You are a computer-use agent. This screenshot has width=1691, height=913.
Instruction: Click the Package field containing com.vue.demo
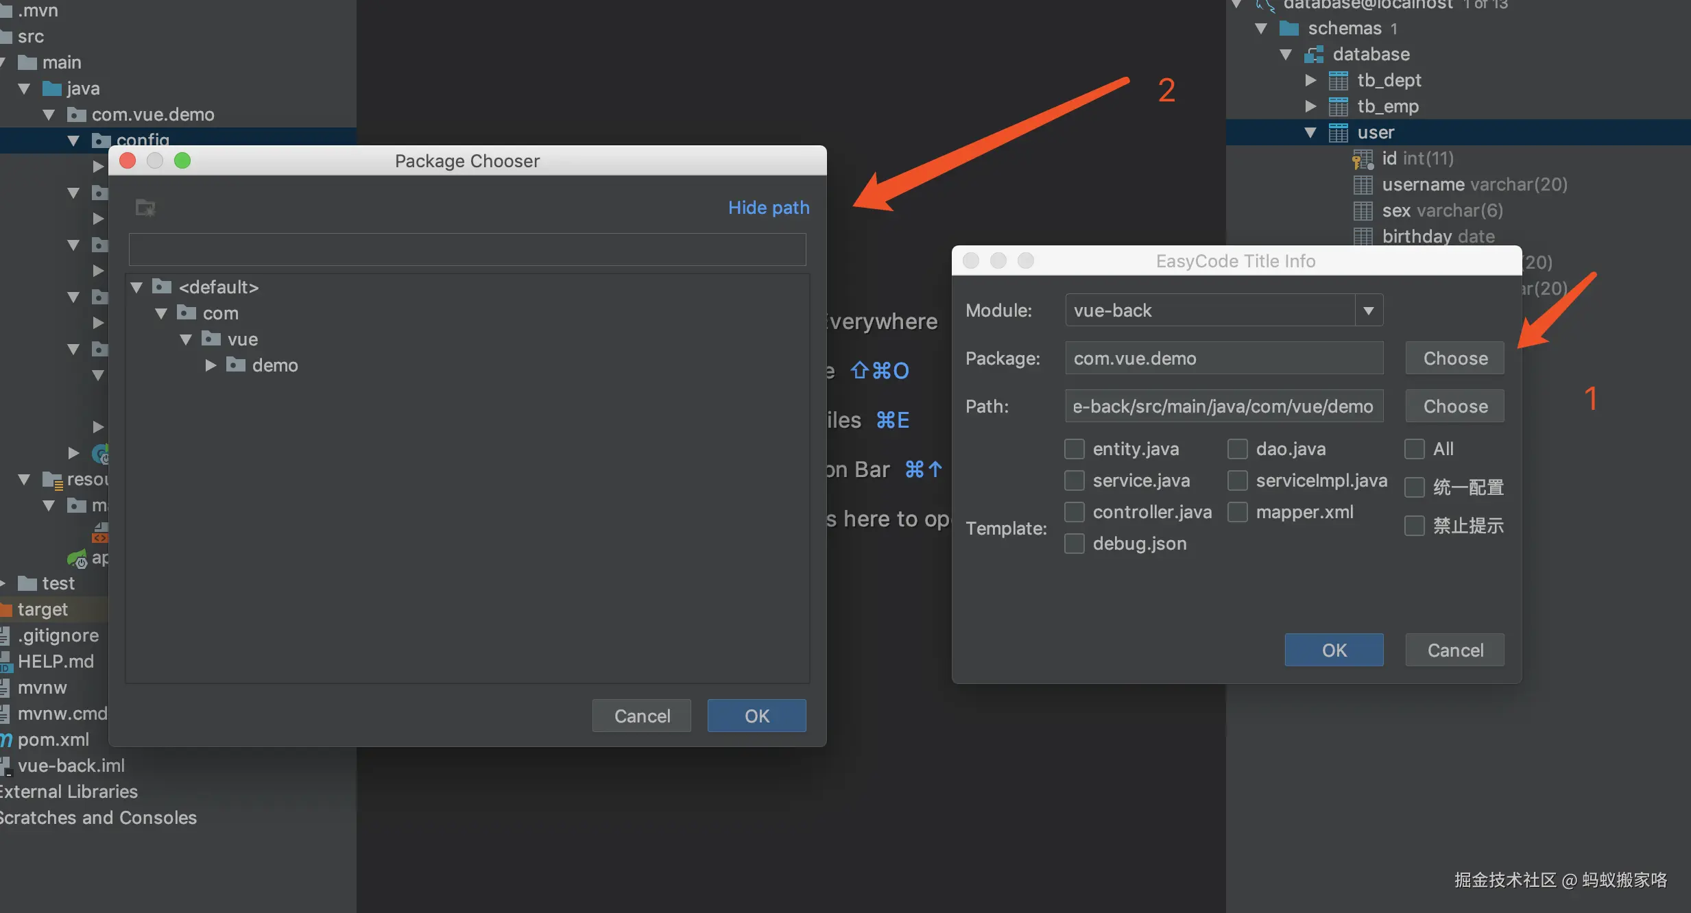tap(1224, 358)
